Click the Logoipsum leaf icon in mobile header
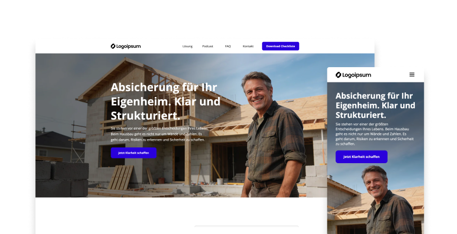 pos(338,75)
